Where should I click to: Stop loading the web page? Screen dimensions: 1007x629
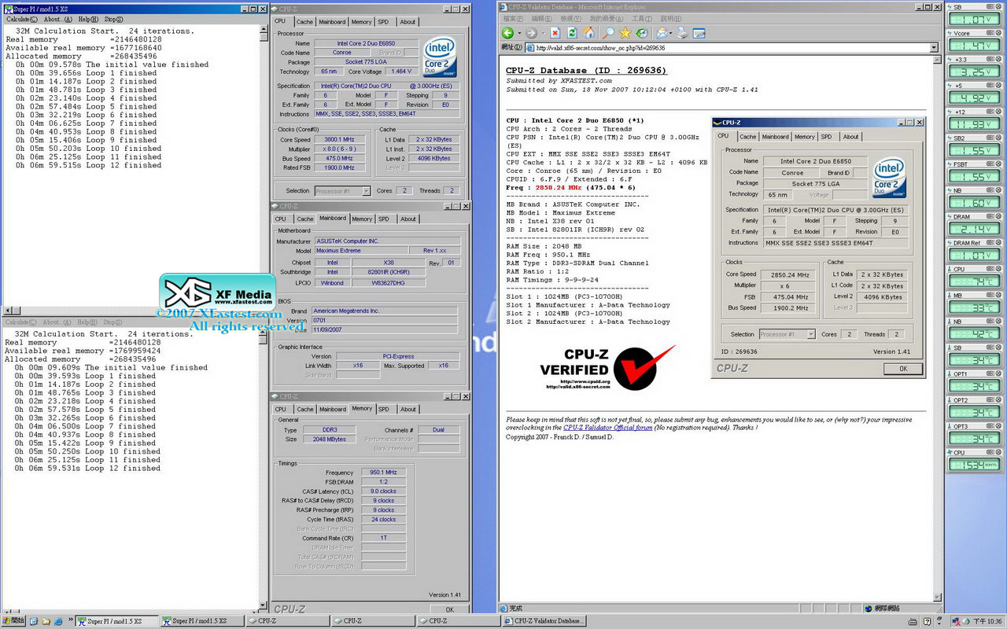coord(555,33)
